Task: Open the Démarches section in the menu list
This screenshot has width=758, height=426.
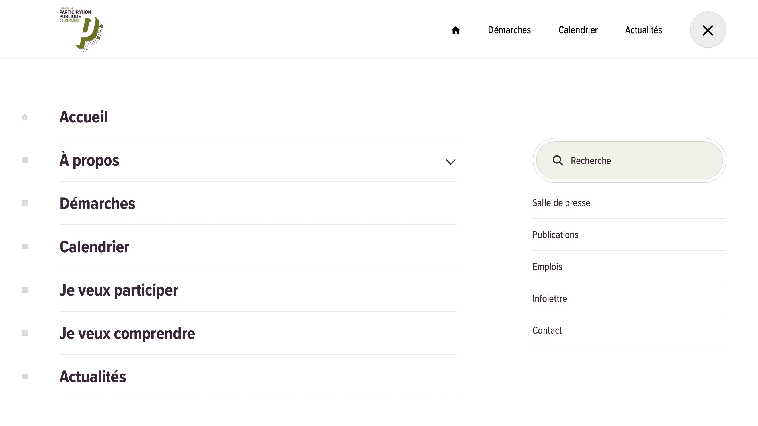Action: coord(97,203)
